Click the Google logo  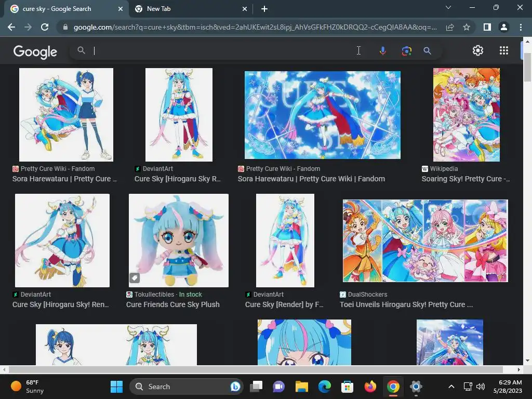[x=35, y=51]
